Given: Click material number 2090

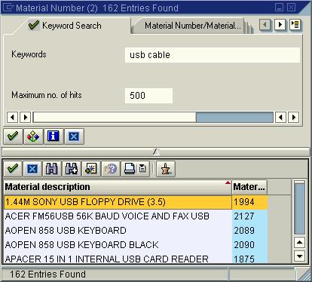Looking at the screenshot, I should 249,245.
